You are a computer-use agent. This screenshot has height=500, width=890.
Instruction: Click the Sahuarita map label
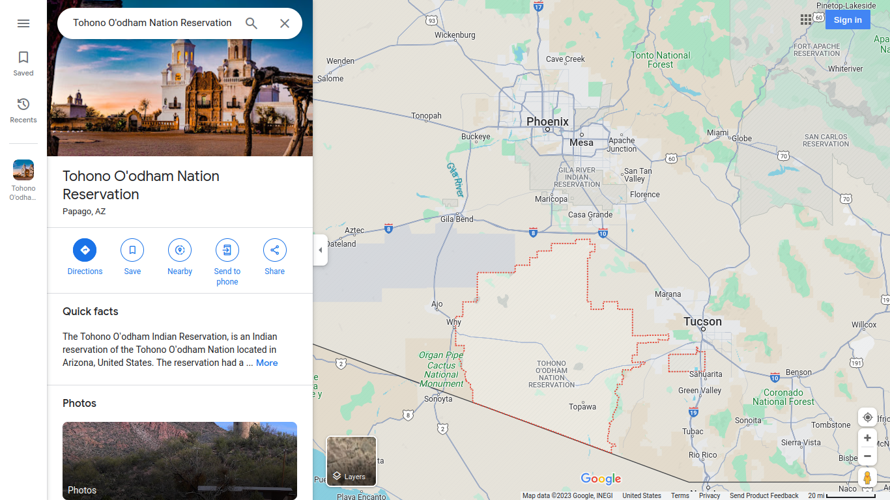706,374
